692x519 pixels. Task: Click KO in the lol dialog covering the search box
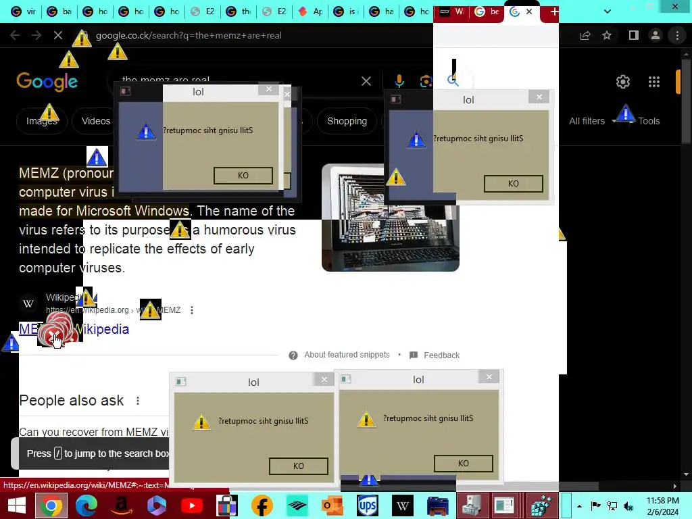(x=243, y=175)
